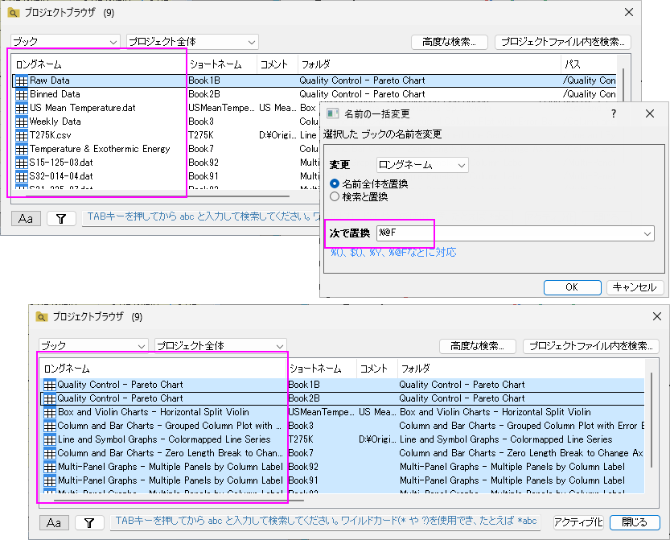Open the プロジェクト全体 scope dropdown in bottom browser

[220, 345]
